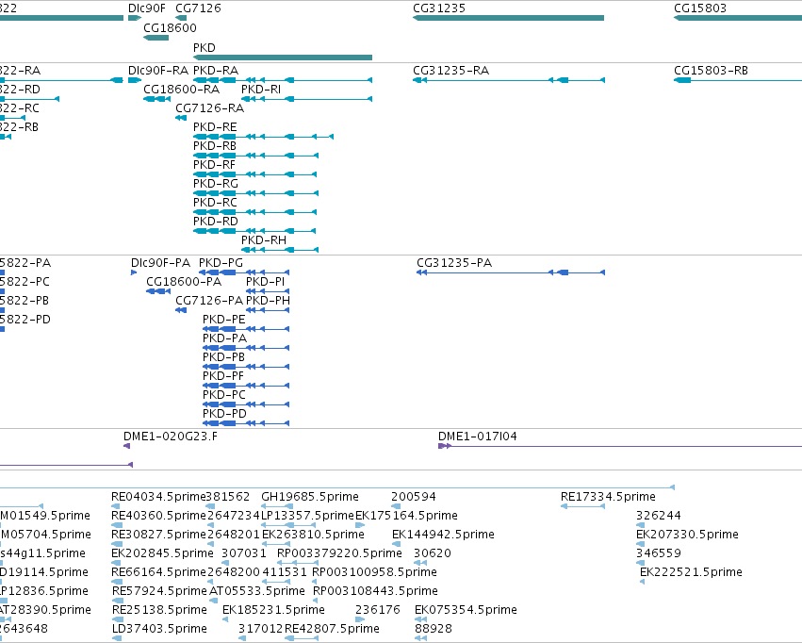Click the DME1-020G23.F feature label
This screenshot has height=643, width=802.
[171, 437]
